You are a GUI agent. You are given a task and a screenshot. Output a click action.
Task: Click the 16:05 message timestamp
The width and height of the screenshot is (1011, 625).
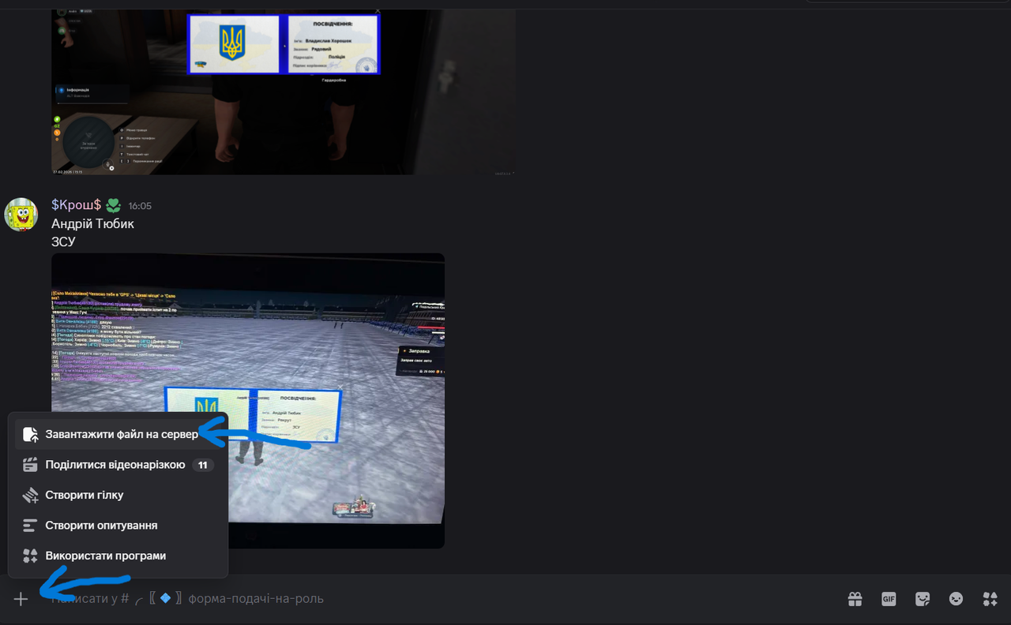tap(140, 206)
